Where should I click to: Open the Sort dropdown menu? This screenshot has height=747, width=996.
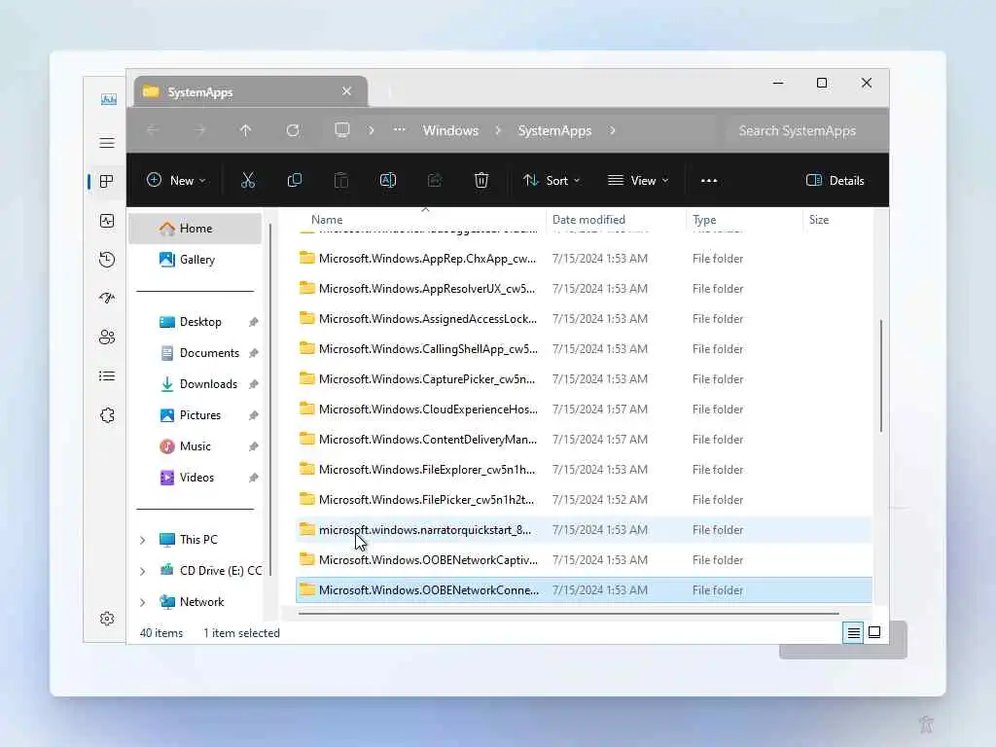coord(551,180)
